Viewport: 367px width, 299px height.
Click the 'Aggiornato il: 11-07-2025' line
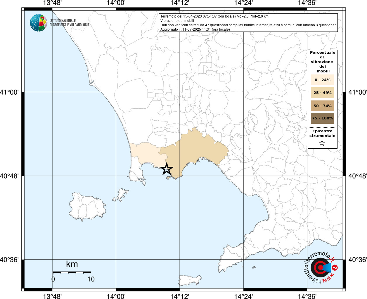195,29
